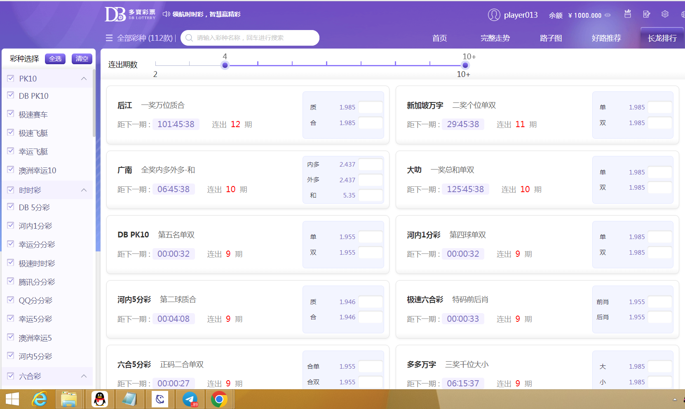Uncheck the 极速赛车 checkbox
Screen dimensions: 685x409
11,114
